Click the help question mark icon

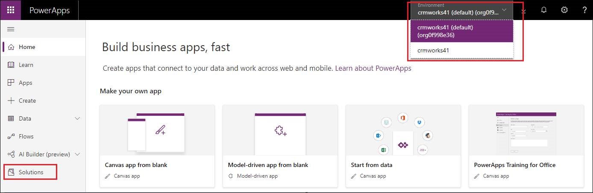point(584,10)
